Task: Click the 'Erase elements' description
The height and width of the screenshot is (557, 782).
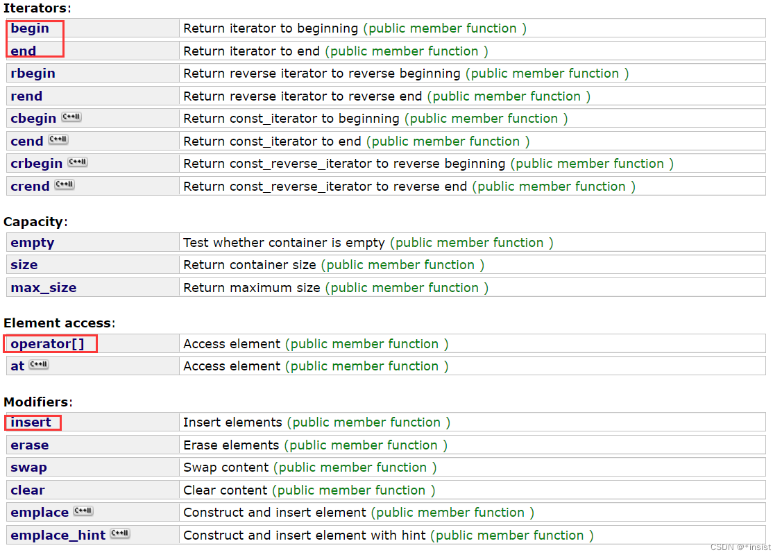Action: point(232,445)
